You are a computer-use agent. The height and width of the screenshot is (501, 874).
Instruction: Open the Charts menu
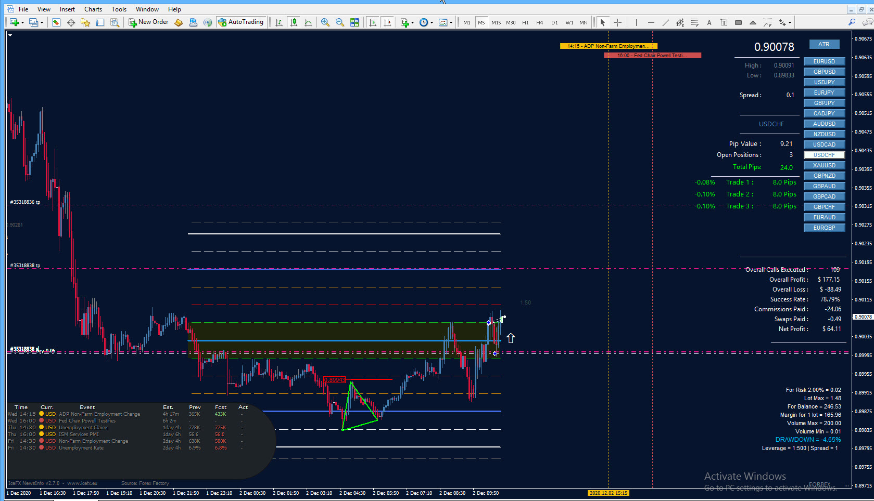point(93,9)
